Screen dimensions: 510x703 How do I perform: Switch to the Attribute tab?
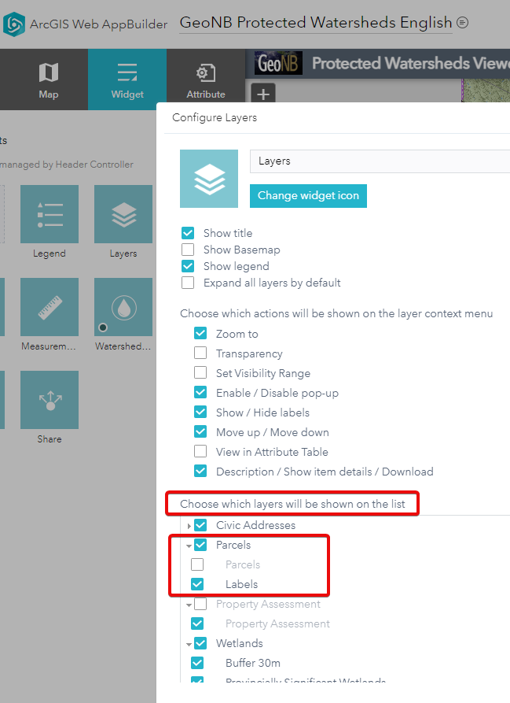click(206, 80)
